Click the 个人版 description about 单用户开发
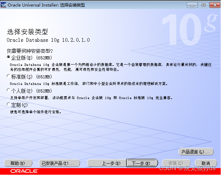Screen dimensions: 221x175 pos(91,98)
